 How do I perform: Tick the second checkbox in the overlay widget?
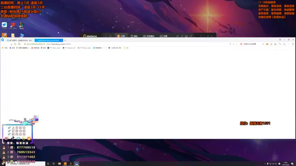pyautogui.click(x=9, y=131)
